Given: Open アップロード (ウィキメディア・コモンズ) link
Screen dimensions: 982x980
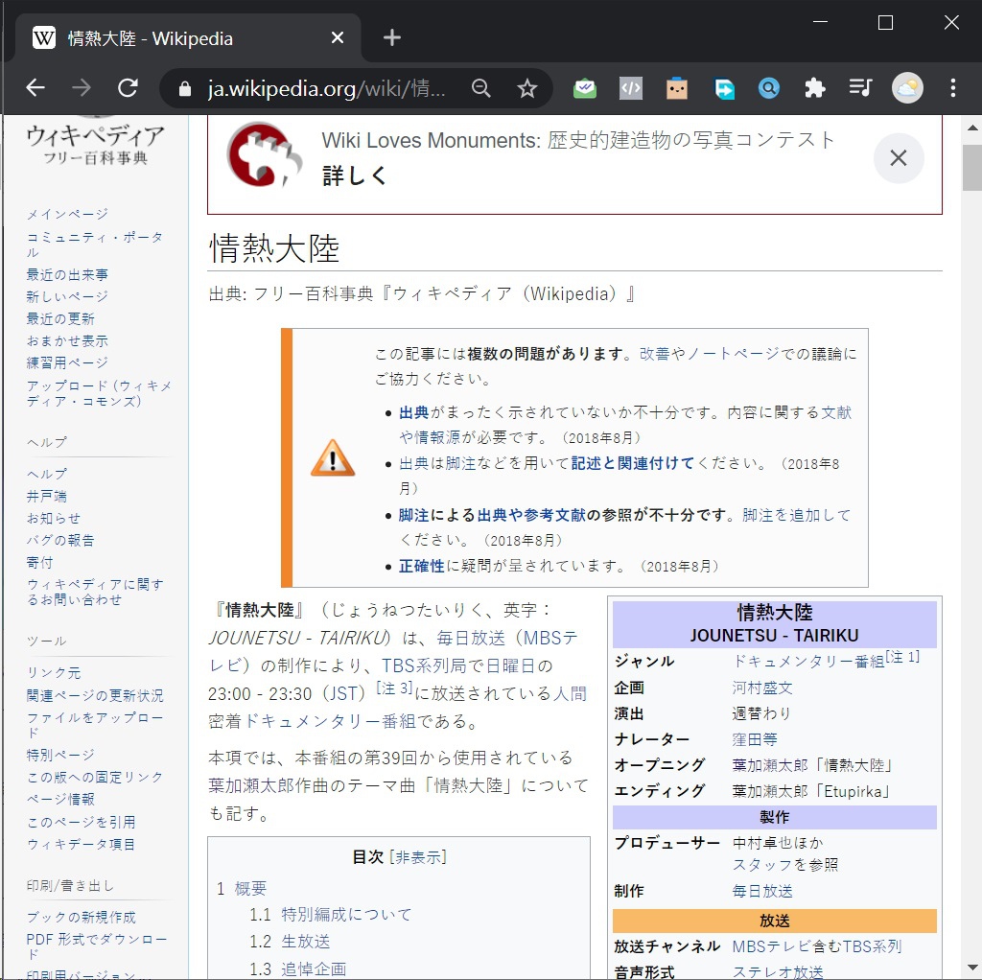Looking at the screenshot, I should 99,393.
